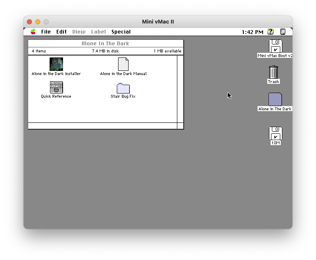The height and width of the screenshot is (260, 316).
Task: Select the Quick Reference icon
Action: point(56,87)
